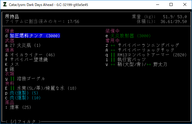Pick the メス item
Screen dimensions: 192x124
[14, 64]
